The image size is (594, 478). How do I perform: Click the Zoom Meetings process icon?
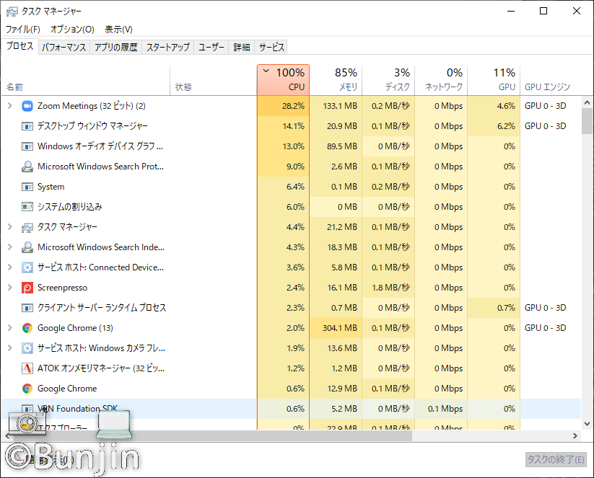27,106
